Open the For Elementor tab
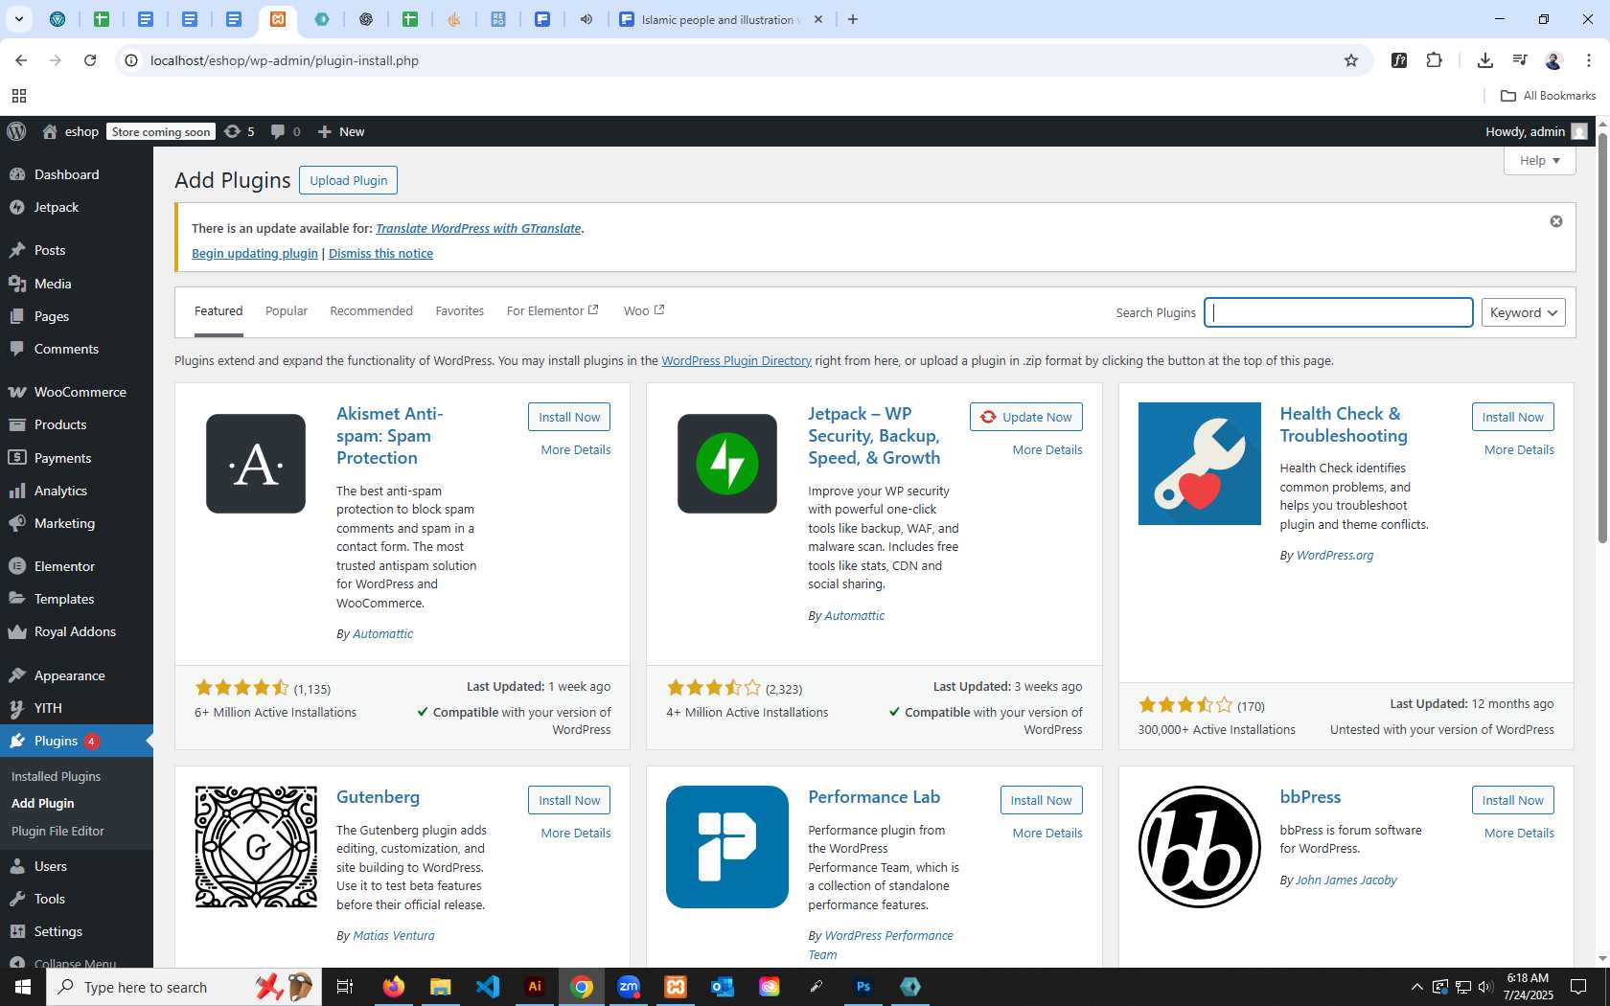This screenshot has height=1006, width=1610. pos(552,310)
